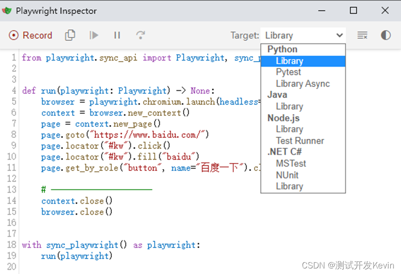Click the get_by_role button line
Screen dimensions: 401x274
[x=151, y=168]
